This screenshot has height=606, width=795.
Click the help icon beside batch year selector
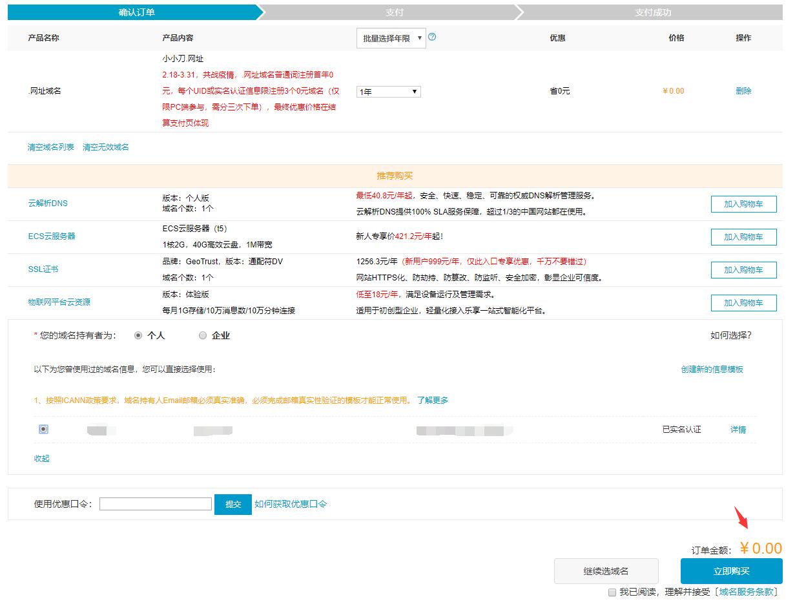[432, 37]
